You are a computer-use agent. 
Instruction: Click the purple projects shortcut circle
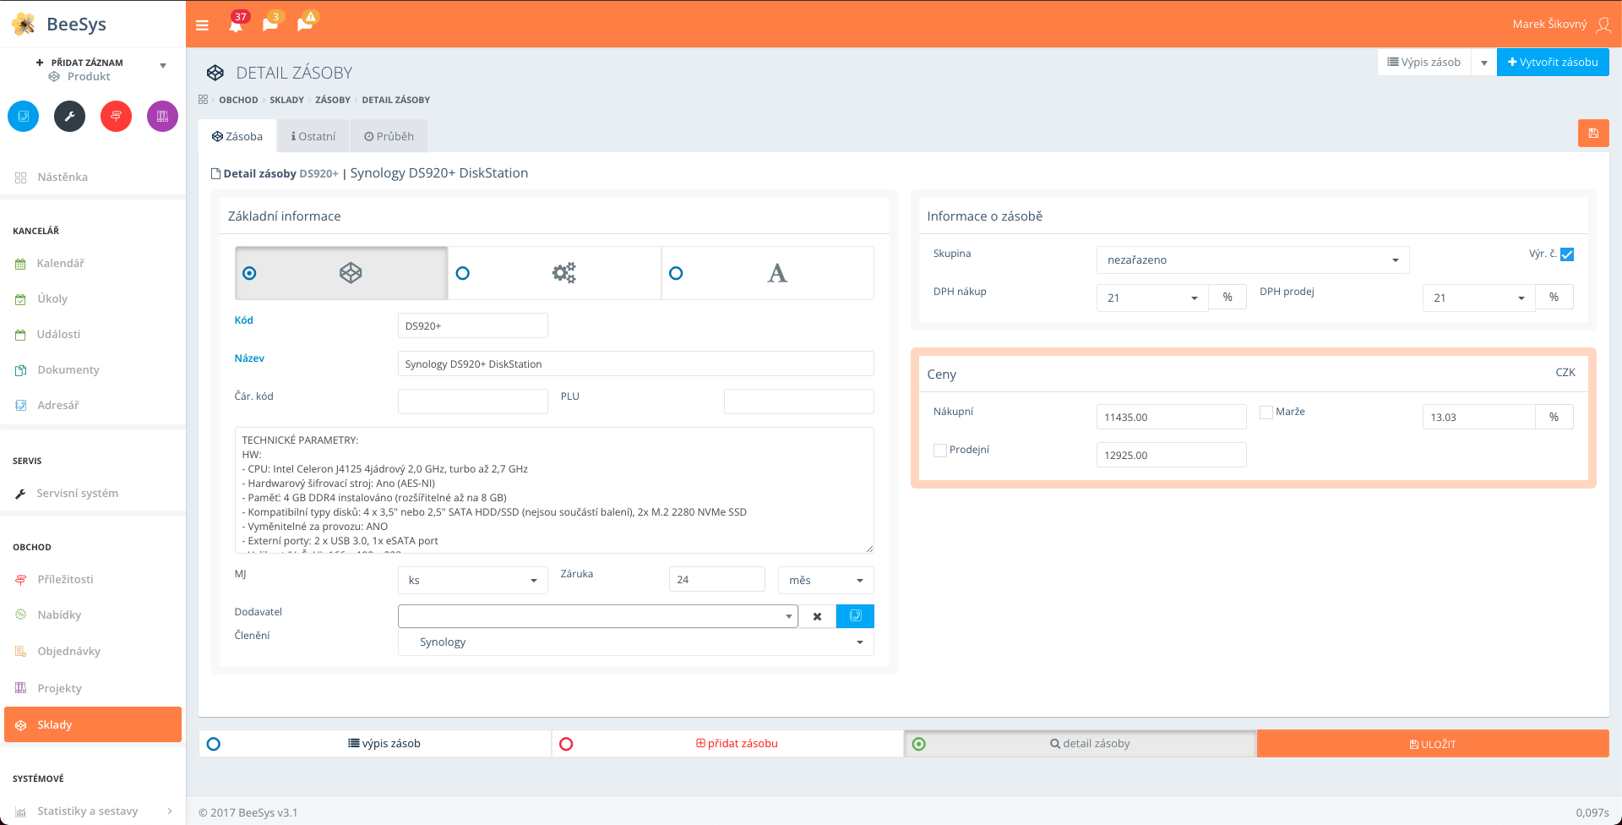(163, 116)
